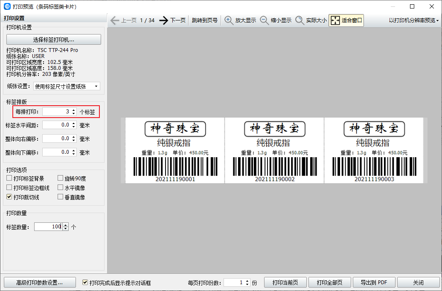This screenshot has width=442, height=291.
Task: Click the app icon in title bar
Action: [7, 6]
